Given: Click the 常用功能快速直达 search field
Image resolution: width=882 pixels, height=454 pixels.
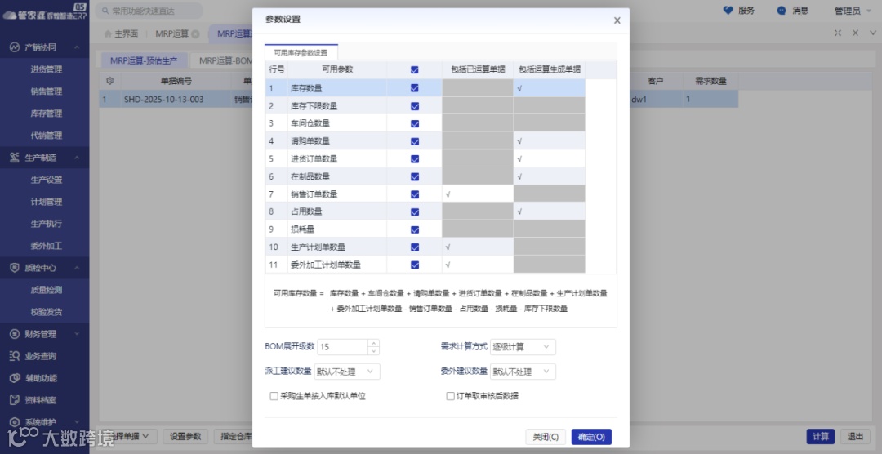Looking at the screenshot, I should [149, 11].
